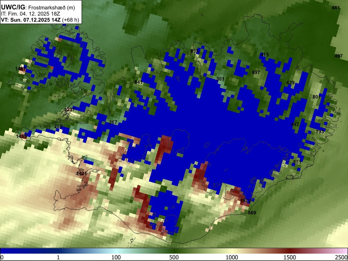Click the map value 497
The height and width of the screenshot is (261, 348).
339,56
